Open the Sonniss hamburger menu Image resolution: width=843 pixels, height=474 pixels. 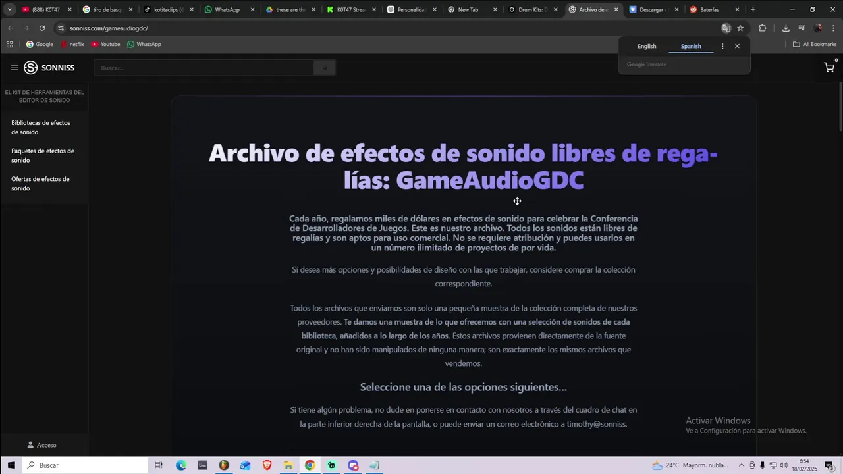(14, 68)
